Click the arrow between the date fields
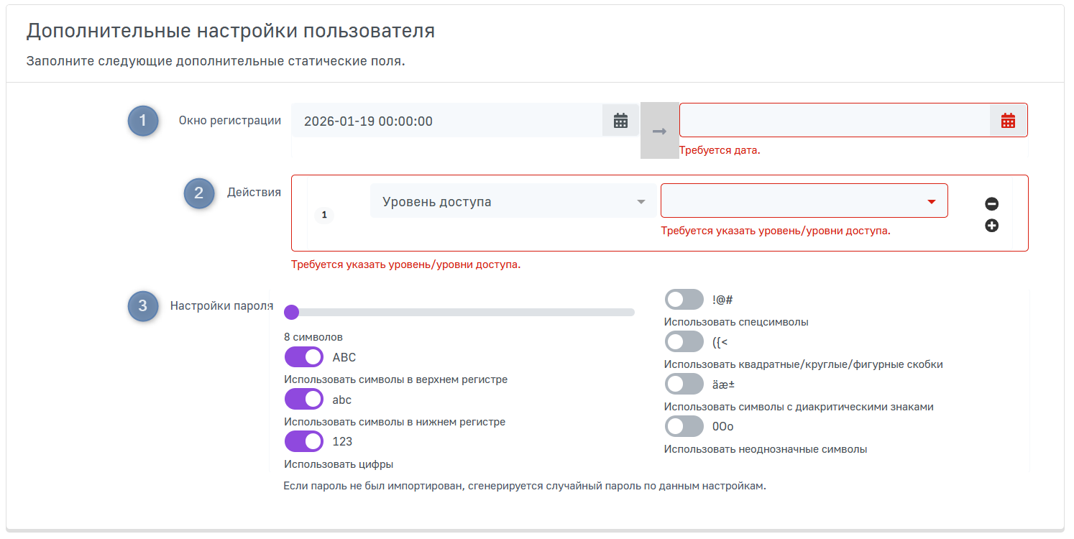Screen dimensions: 1074x539 click(659, 131)
